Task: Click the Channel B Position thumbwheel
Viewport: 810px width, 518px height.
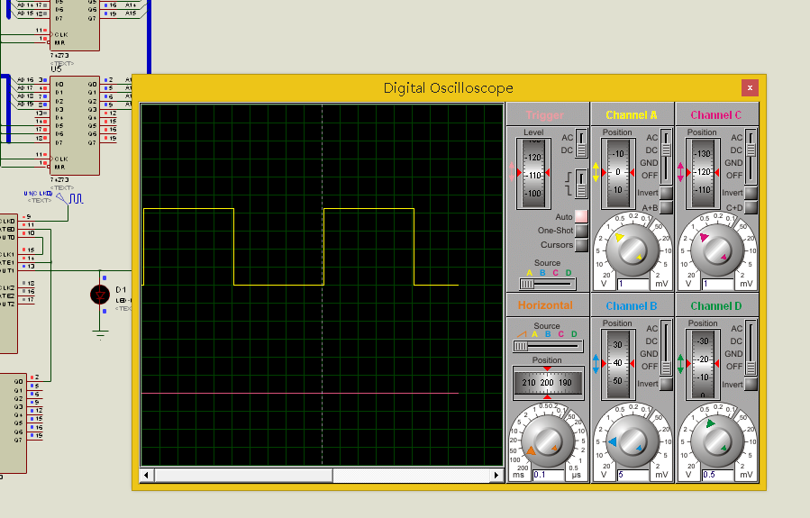Action: click(618, 364)
